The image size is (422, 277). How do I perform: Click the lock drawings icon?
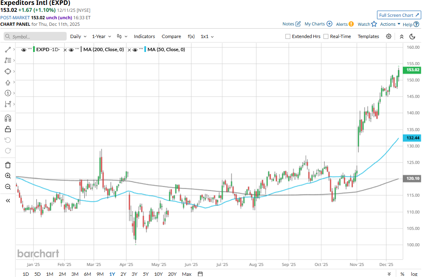point(8,129)
